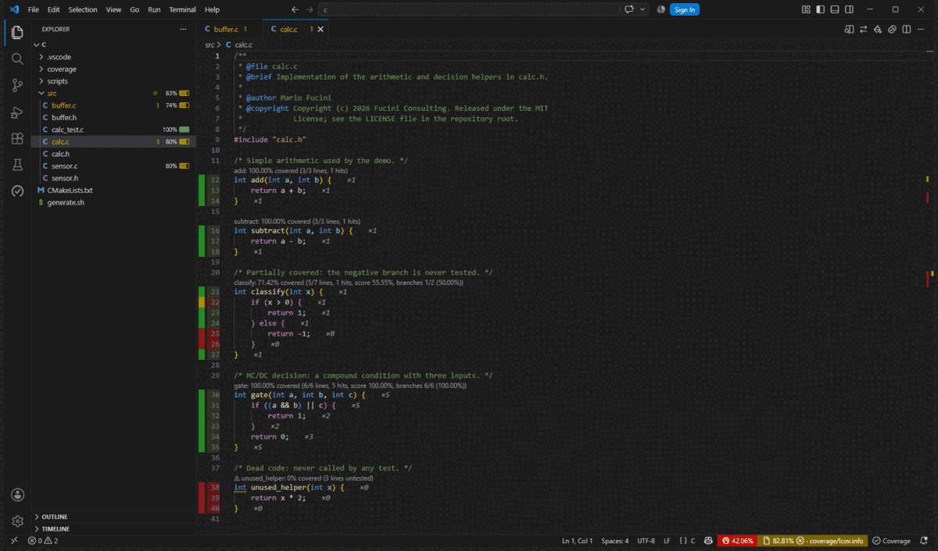The height and width of the screenshot is (551, 938).
Task: Open the Run and Debug view
Action: 17,112
